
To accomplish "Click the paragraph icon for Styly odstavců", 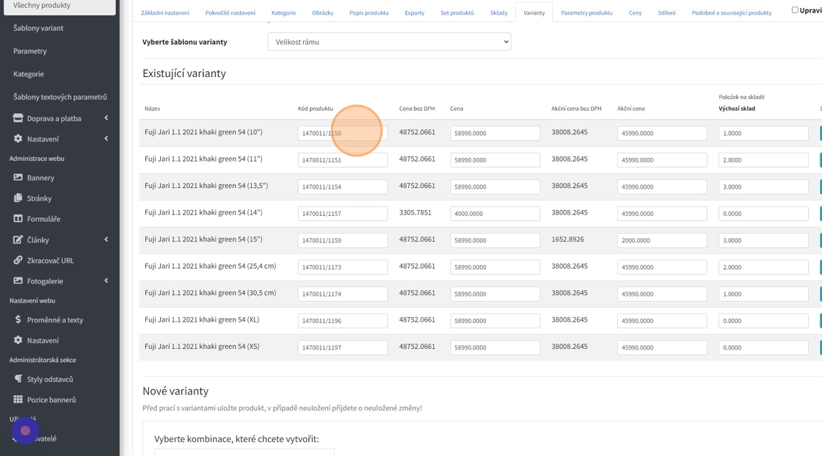I will 18,380.
